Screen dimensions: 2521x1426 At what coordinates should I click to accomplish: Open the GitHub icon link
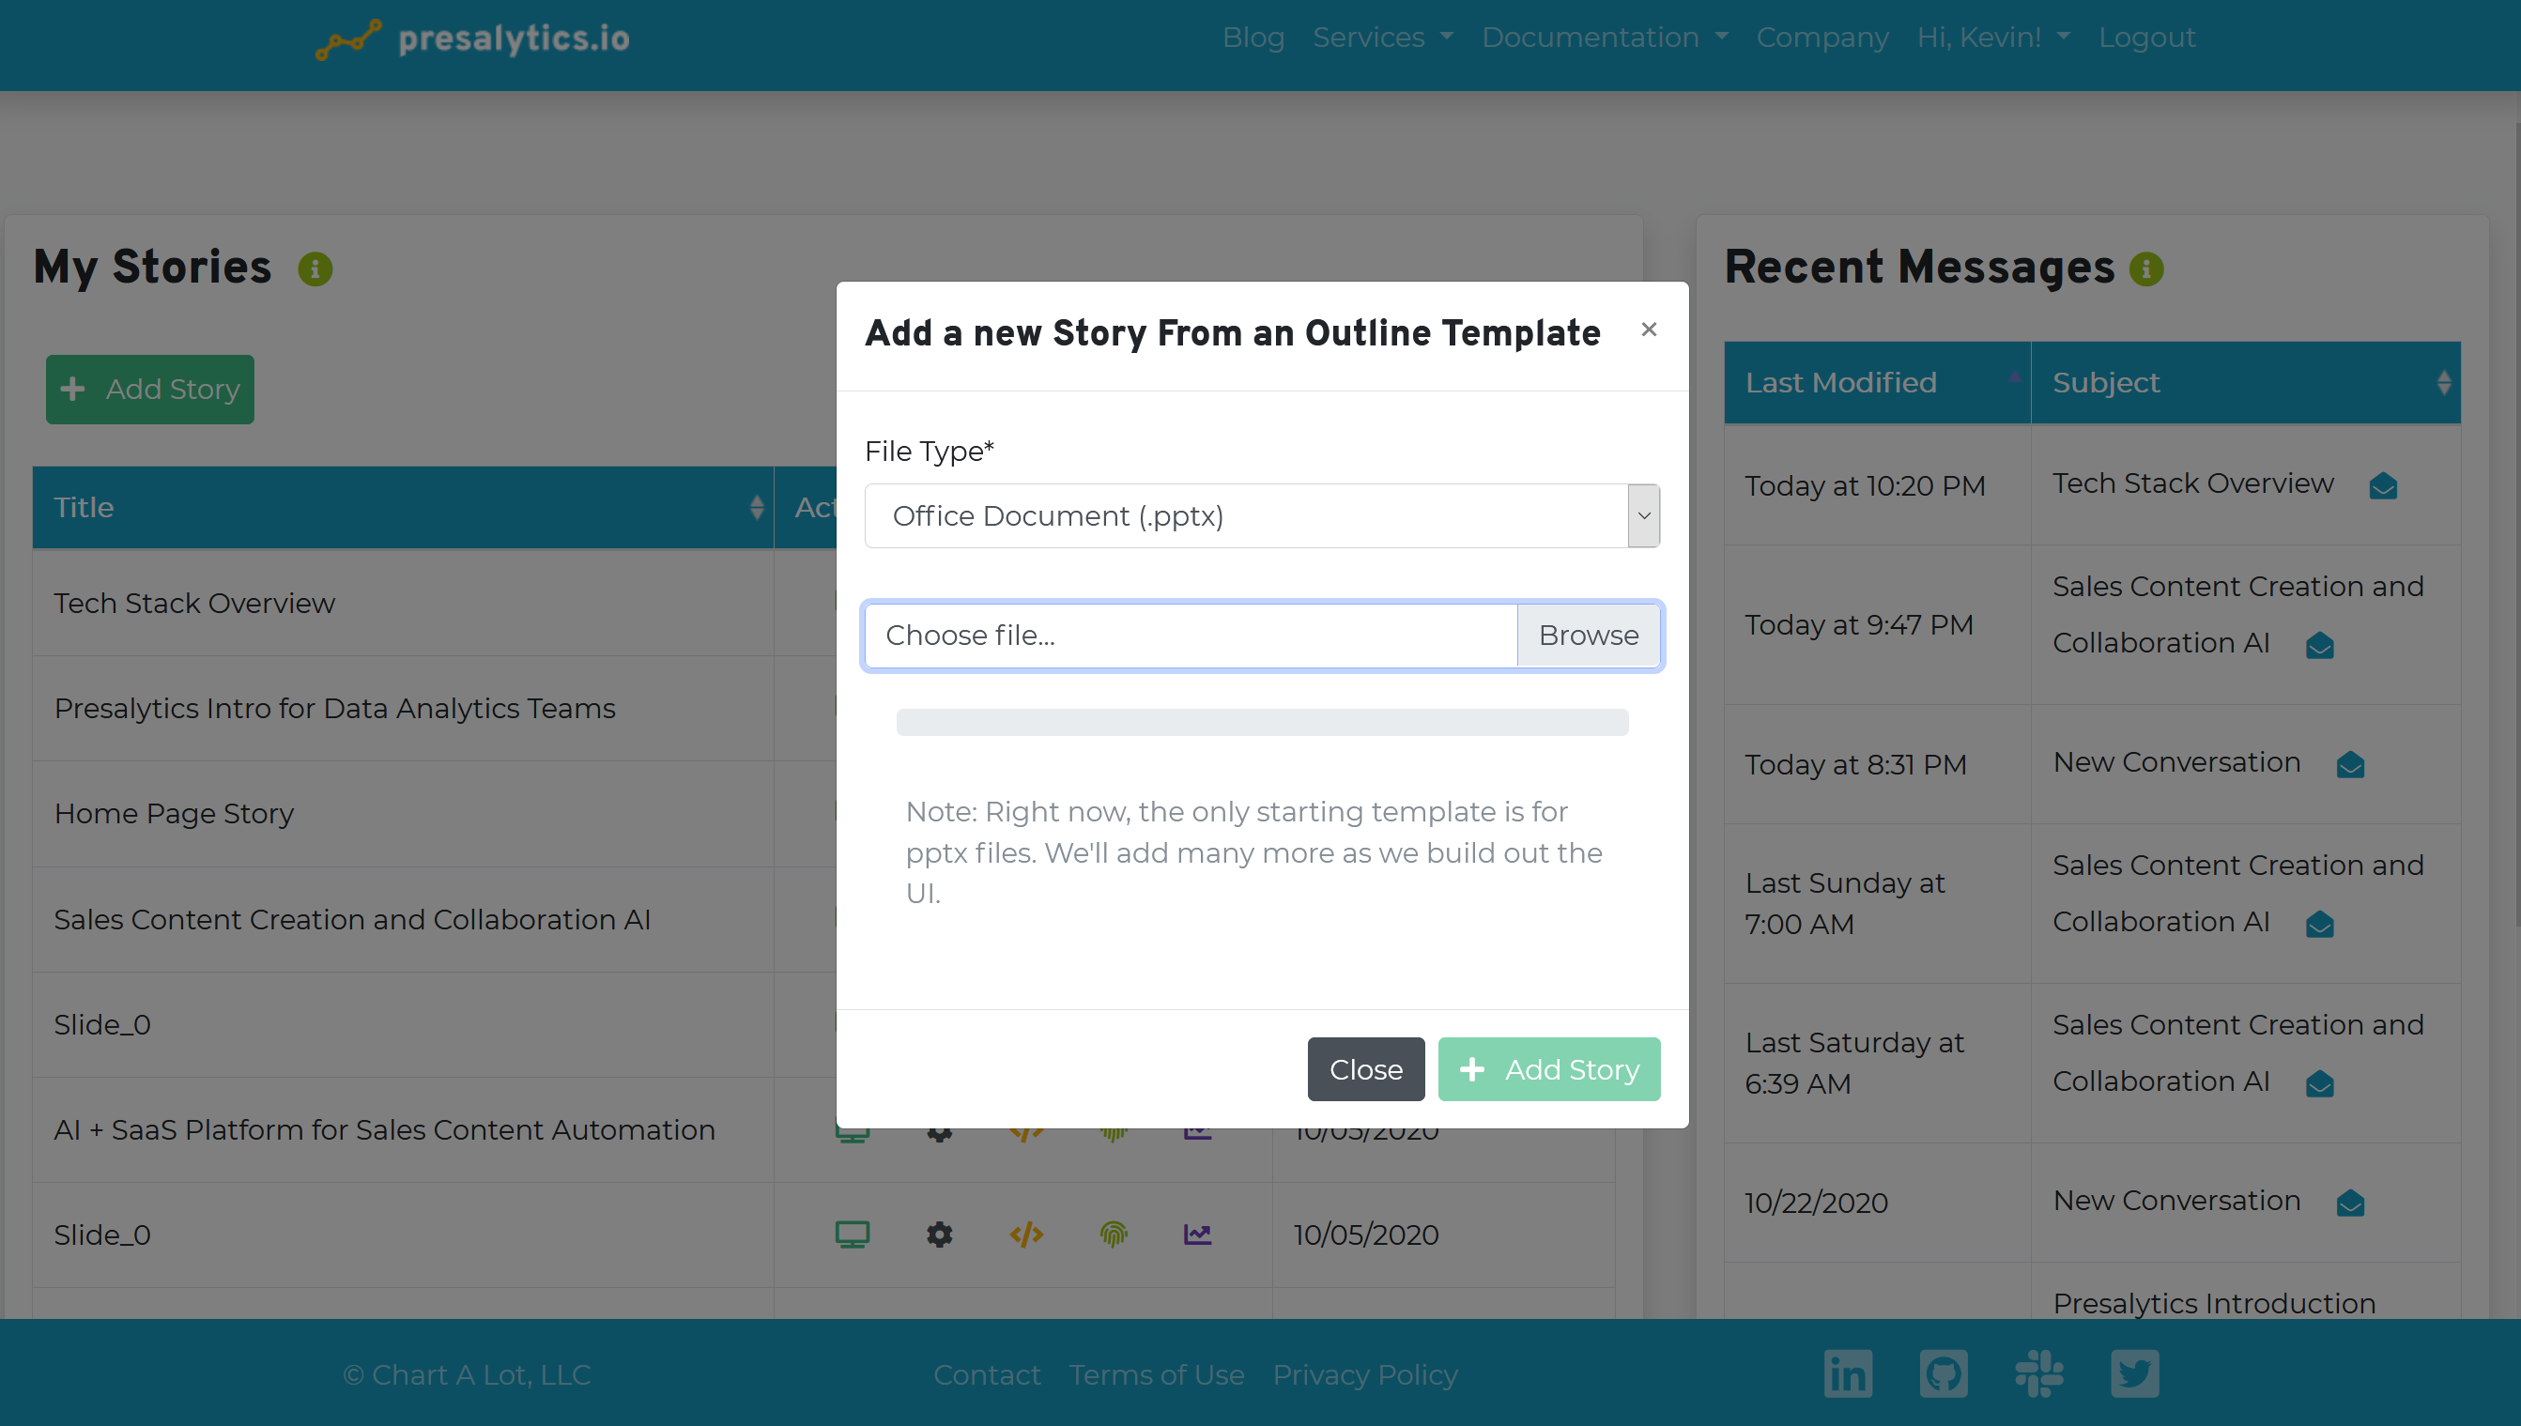(1944, 1373)
